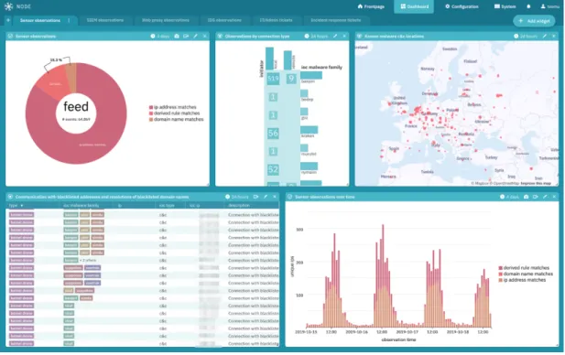This screenshot has width=565, height=355.
Task: Export the blacklisted communication table widget
Action: tap(255, 197)
